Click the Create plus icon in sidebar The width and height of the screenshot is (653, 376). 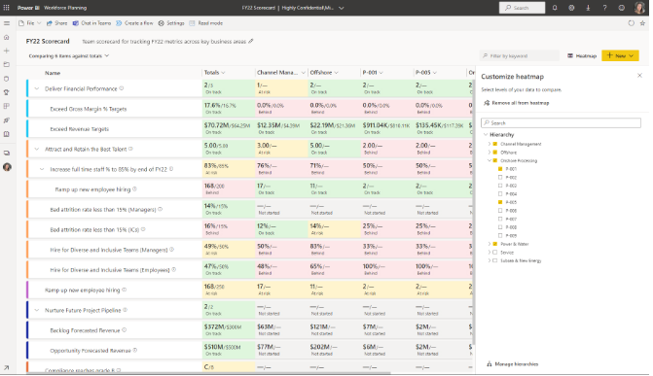6,51
